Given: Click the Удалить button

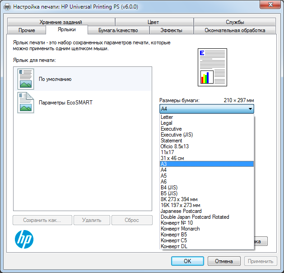Looking at the screenshot, I should click(x=92, y=220).
